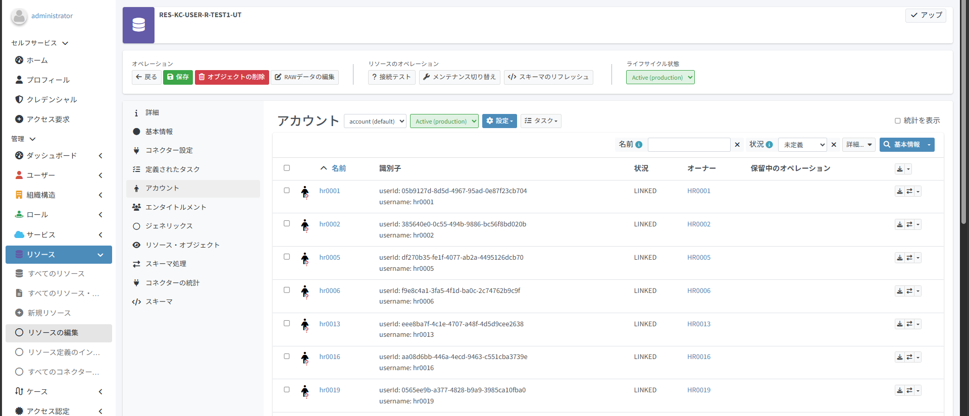This screenshot has width=969, height=416.
Task: Open the account (default) dropdown
Action: tap(375, 121)
